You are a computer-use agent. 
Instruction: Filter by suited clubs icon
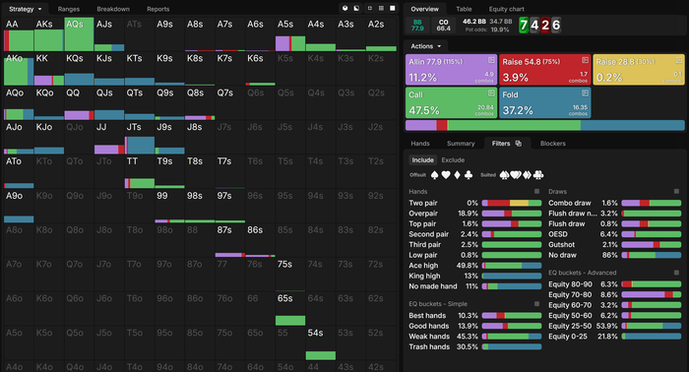coord(538,175)
